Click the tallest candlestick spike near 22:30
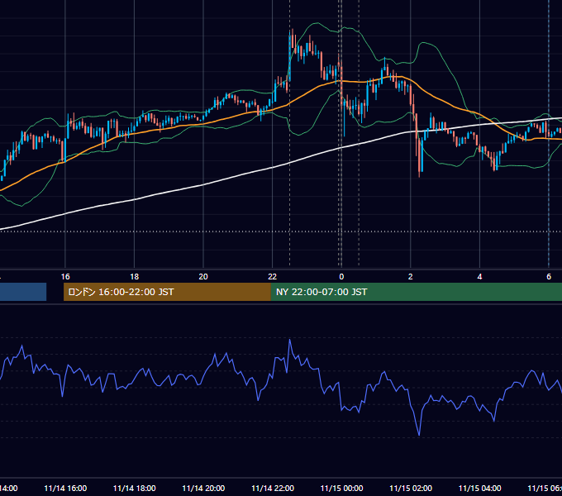The height and width of the screenshot is (496, 562). (290, 55)
